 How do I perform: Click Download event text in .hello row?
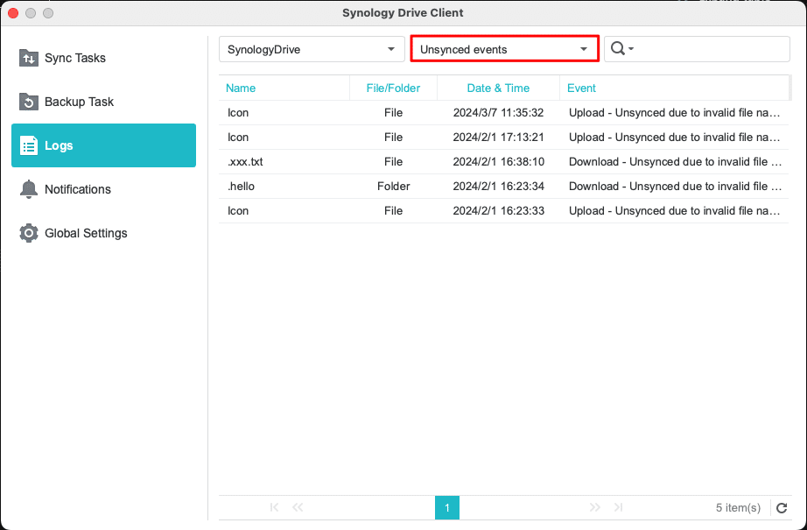click(x=675, y=187)
